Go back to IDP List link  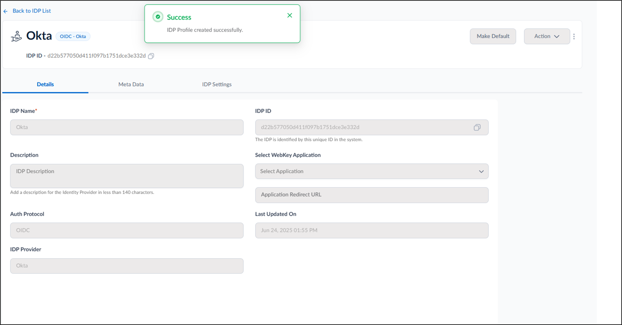tap(32, 11)
